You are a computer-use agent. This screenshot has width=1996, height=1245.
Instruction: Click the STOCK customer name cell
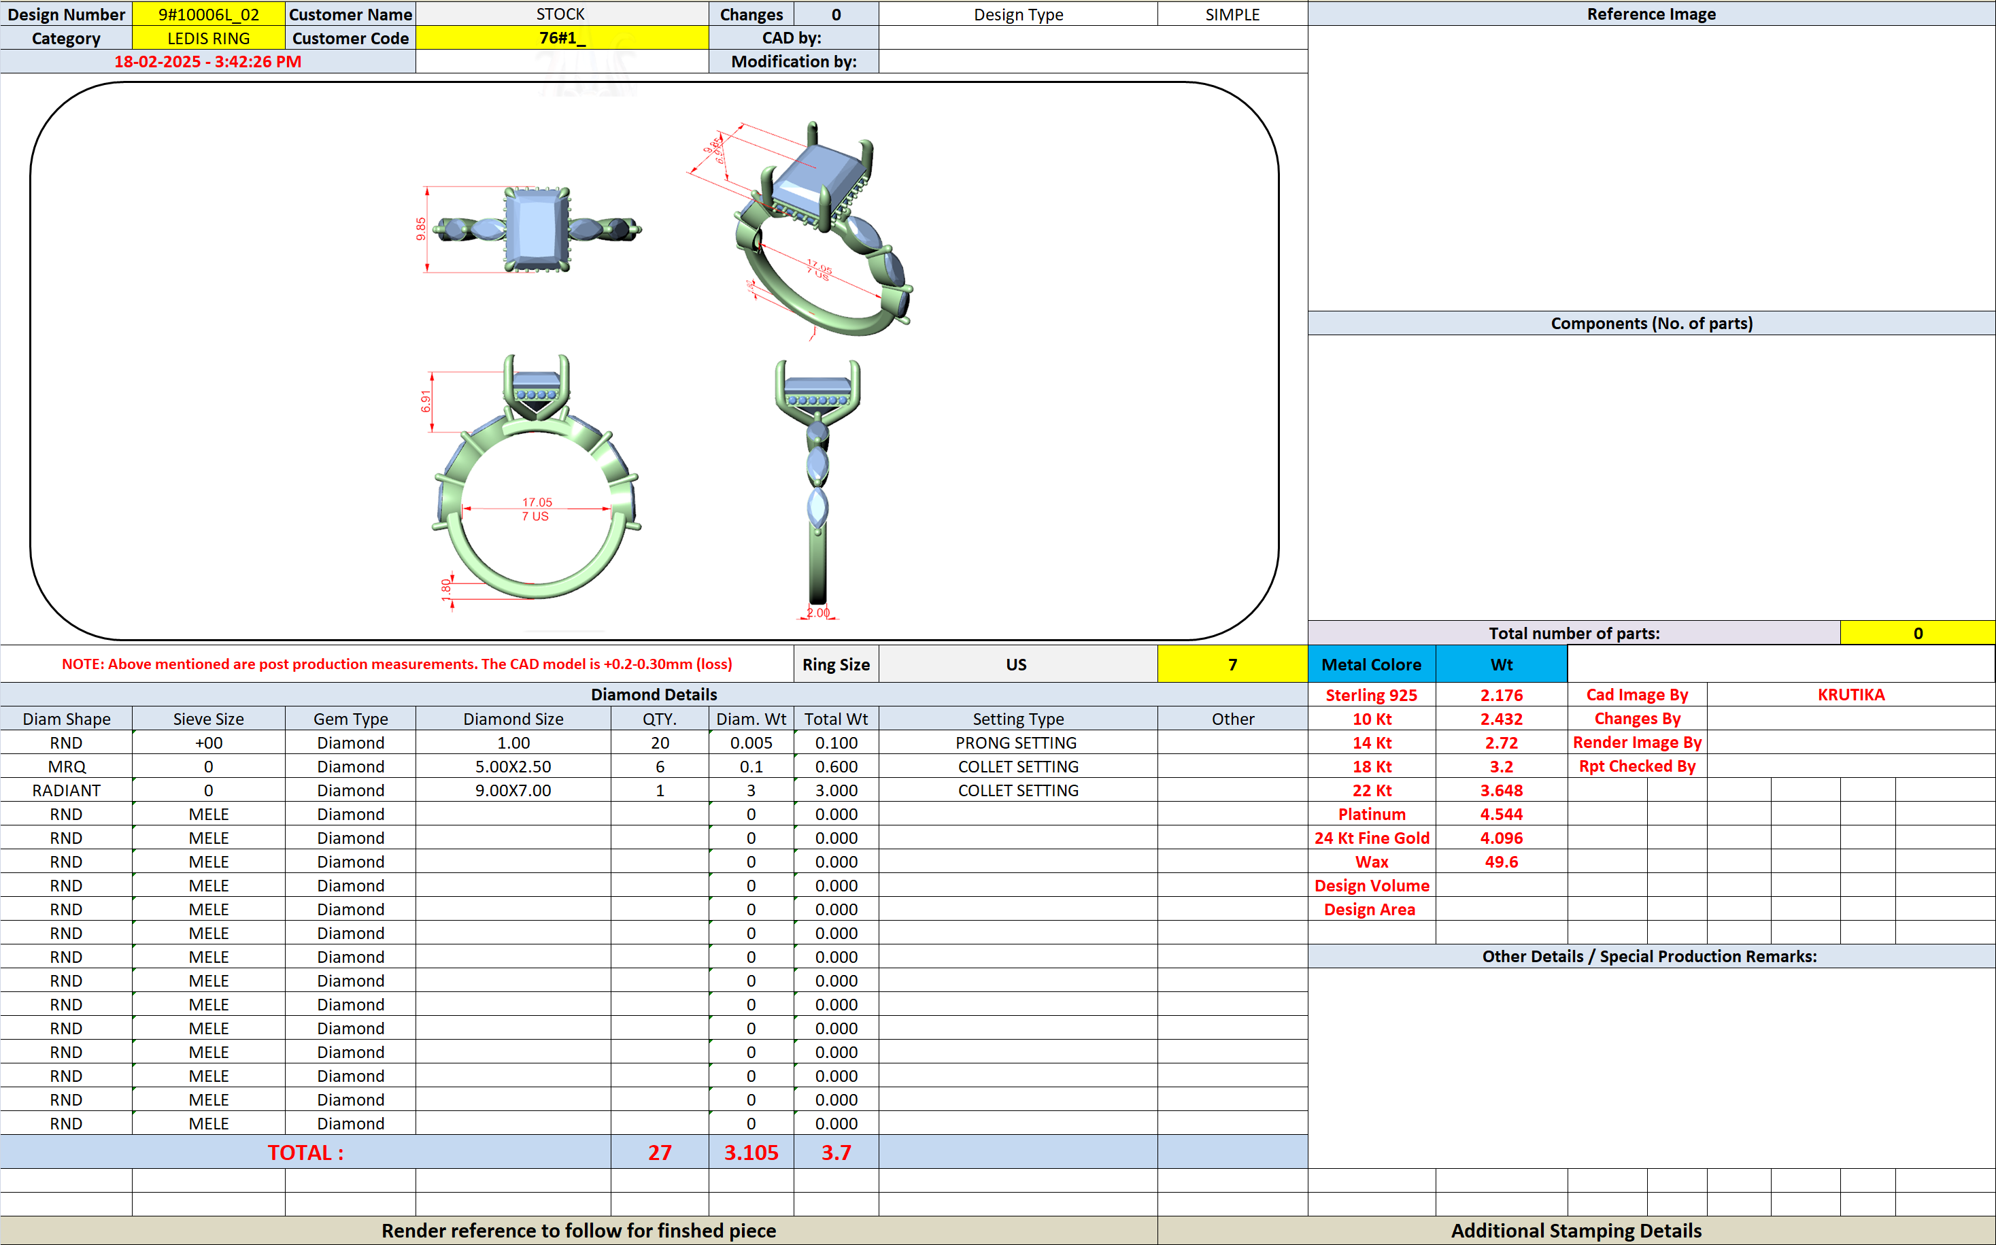(x=562, y=14)
